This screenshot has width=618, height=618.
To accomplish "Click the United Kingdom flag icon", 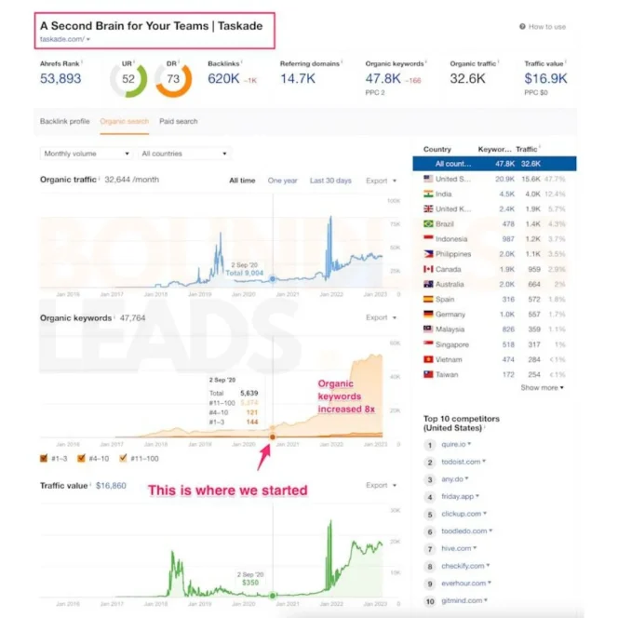I will pos(428,208).
